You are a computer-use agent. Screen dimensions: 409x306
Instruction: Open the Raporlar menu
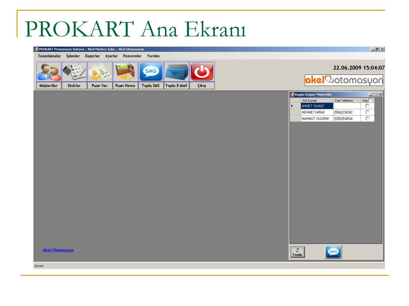click(x=93, y=56)
